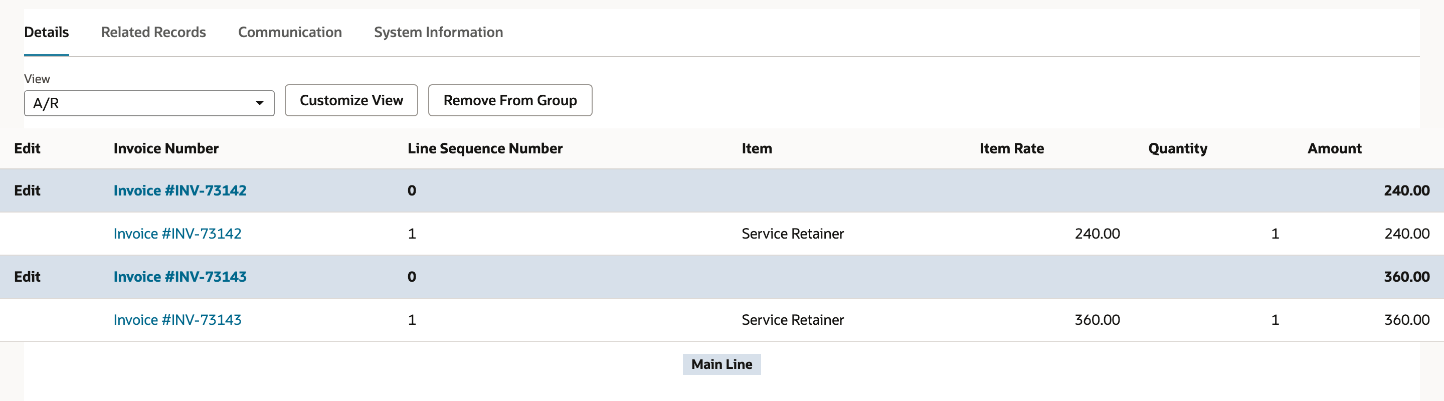The height and width of the screenshot is (401, 1444).
Task: Click the 240.00 item rate cell
Action: [x=1097, y=234]
